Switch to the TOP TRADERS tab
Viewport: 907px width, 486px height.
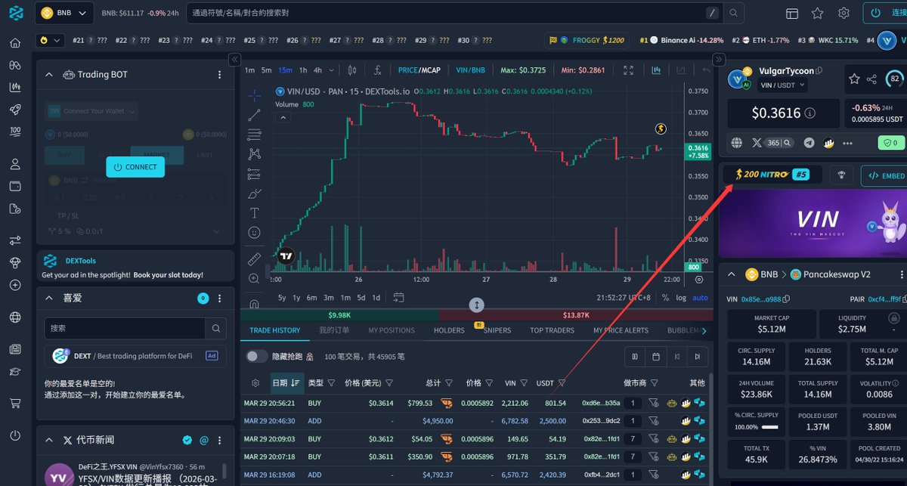point(552,330)
